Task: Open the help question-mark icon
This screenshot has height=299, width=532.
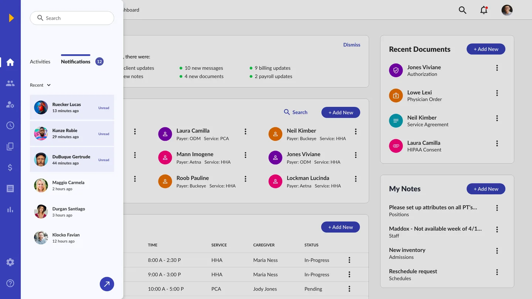Action: pos(10,283)
